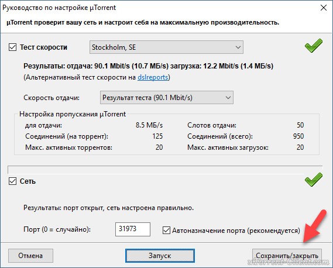
Task: Close the µTorrent setup guide window
Action: click(324, 8)
